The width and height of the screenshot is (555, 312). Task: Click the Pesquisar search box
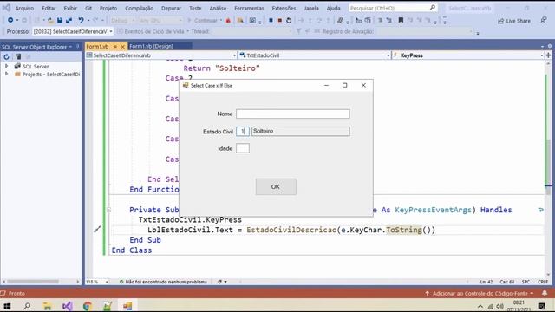click(x=393, y=8)
